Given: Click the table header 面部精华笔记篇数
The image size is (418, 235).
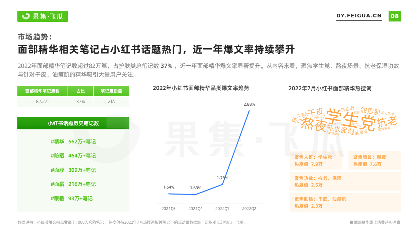Looking at the screenshot, I should [42, 91].
